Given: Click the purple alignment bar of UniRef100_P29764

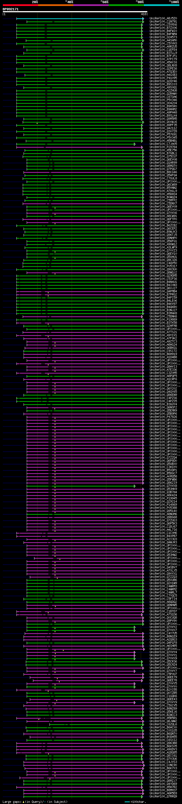Looking at the screenshot, I should (79, 147).
